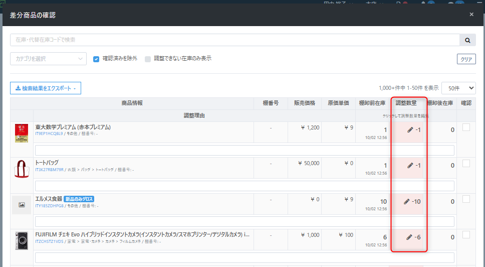Check confirm box for 東大数学プレミアム row
The height and width of the screenshot is (267, 485).
click(466, 127)
